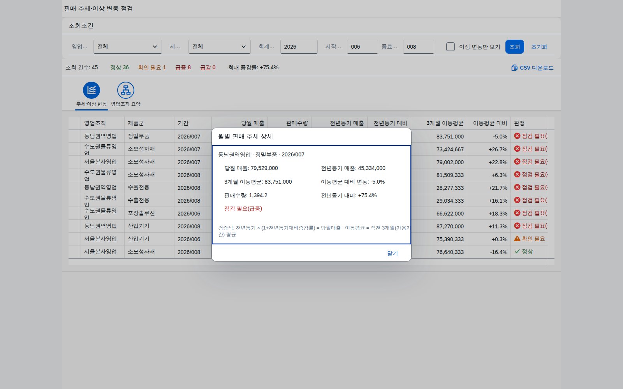623x389 pixels.
Task: Click 급증 8 status count
Action: [183, 68]
